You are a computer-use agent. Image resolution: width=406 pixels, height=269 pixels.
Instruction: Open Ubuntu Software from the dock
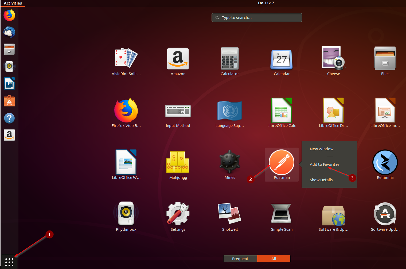tap(9, 101)
